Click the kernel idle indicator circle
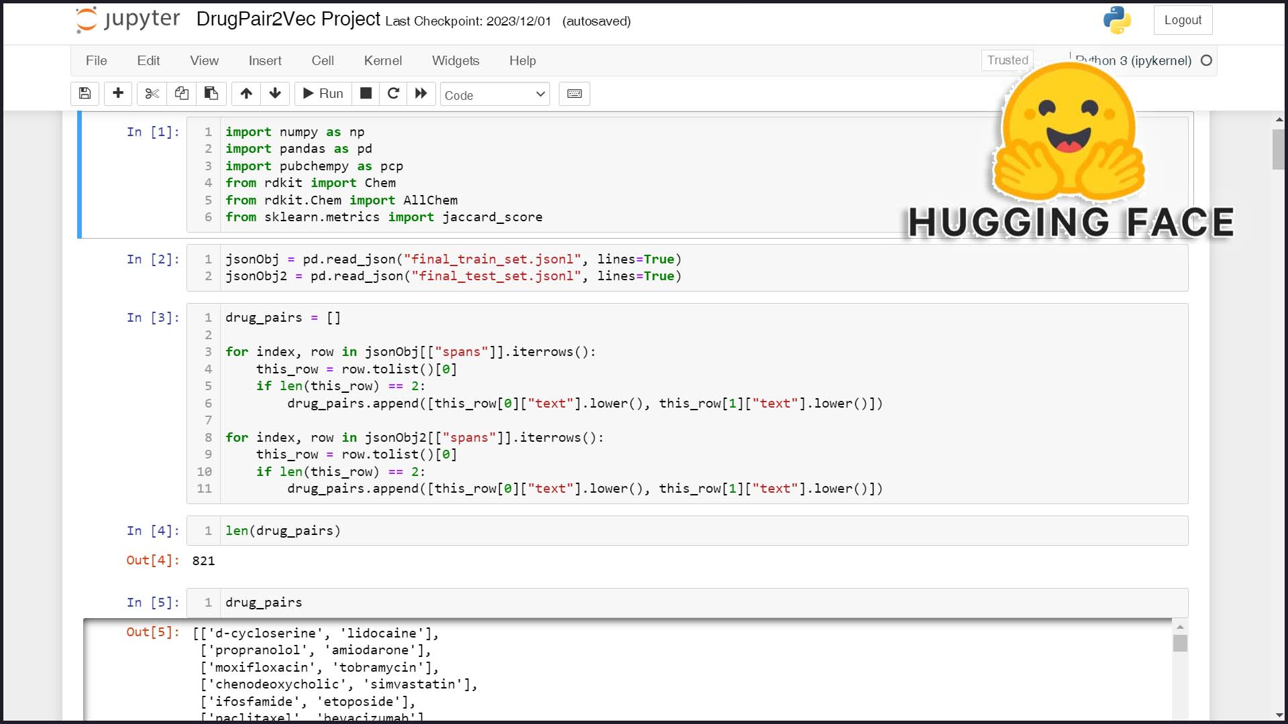Screen dimensions: 1288x724 (x=1206, y=60)
